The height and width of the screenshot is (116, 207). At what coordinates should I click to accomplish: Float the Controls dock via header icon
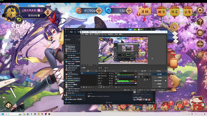click(x=166, y=71)
